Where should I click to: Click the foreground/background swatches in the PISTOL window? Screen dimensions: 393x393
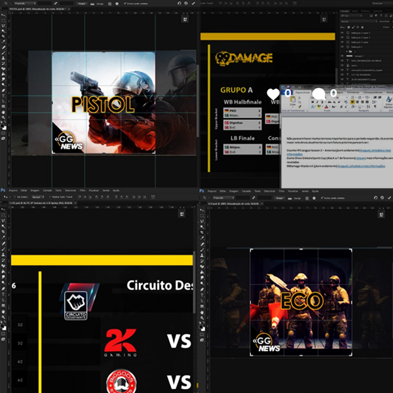3,126
